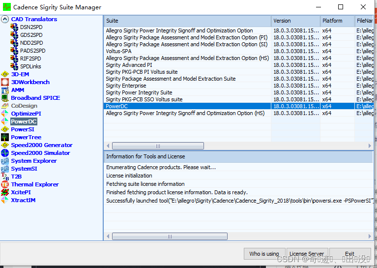This screenshot has height=268, width=377.
Task: Click the Broadband SPICE icon
Action: (x=5, y=98)
